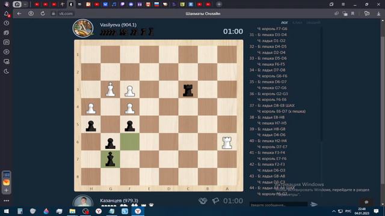This screenshot has height=216, width=385.
Task: Select the black king on G7
Action: coord(110,159)
